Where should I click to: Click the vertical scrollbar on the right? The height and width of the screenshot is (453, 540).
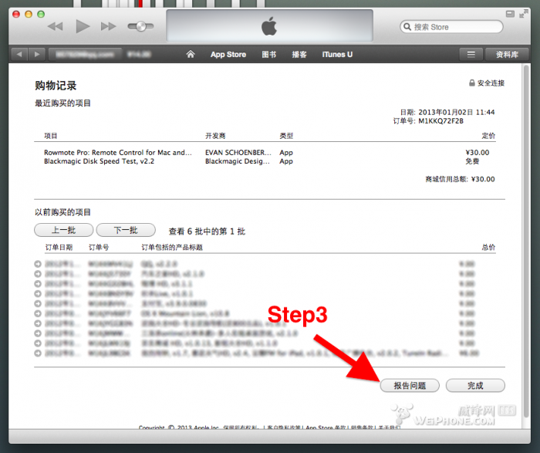pos(526,241)
